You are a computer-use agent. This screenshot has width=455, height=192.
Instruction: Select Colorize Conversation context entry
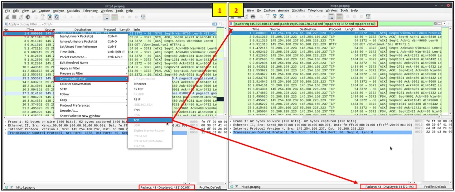pos(91,84)
